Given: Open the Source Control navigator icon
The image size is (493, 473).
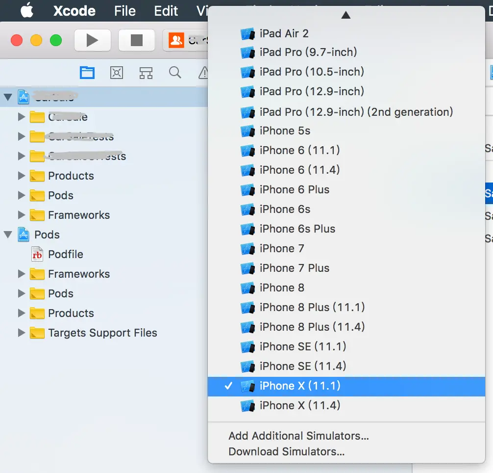Looking at the screenshot, I should pos(117,73).
